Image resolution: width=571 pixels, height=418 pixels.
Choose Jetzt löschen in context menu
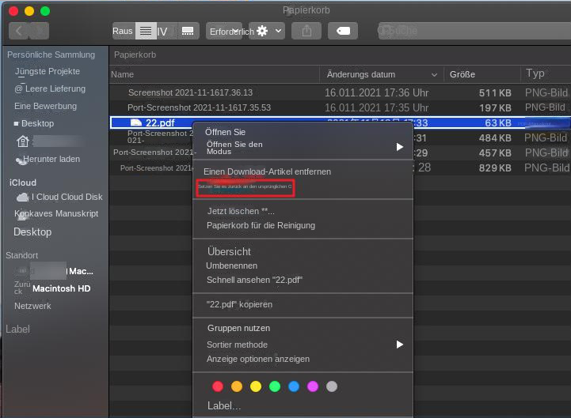(x=241, y=211)
